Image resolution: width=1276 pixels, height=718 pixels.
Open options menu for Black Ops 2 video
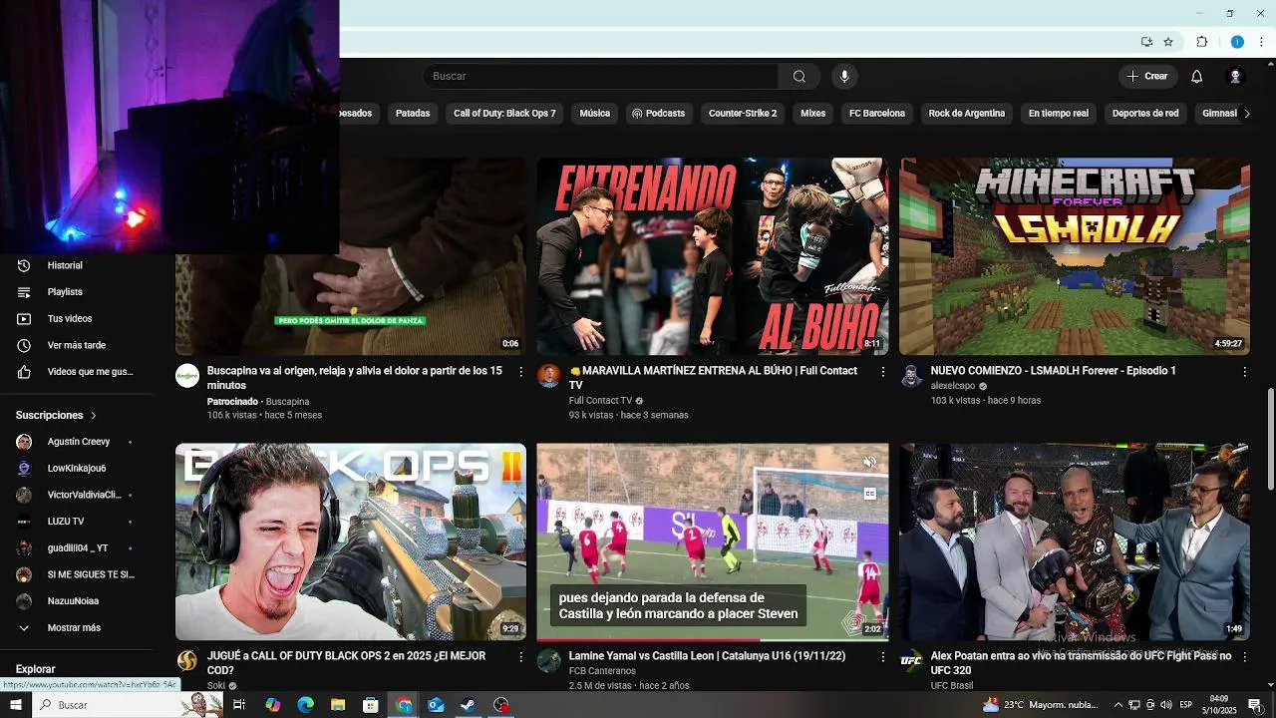click(520, 656)
